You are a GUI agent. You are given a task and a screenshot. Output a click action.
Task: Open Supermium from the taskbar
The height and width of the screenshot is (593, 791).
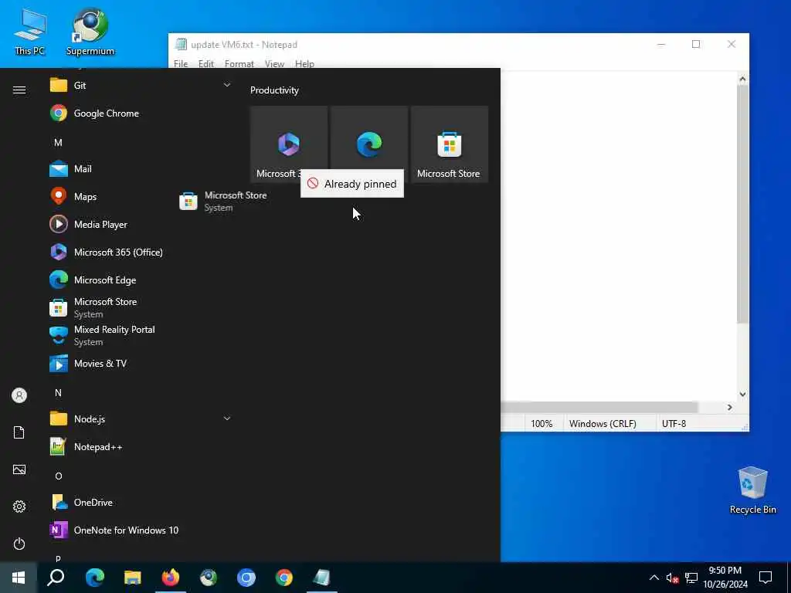pos(209,578)
